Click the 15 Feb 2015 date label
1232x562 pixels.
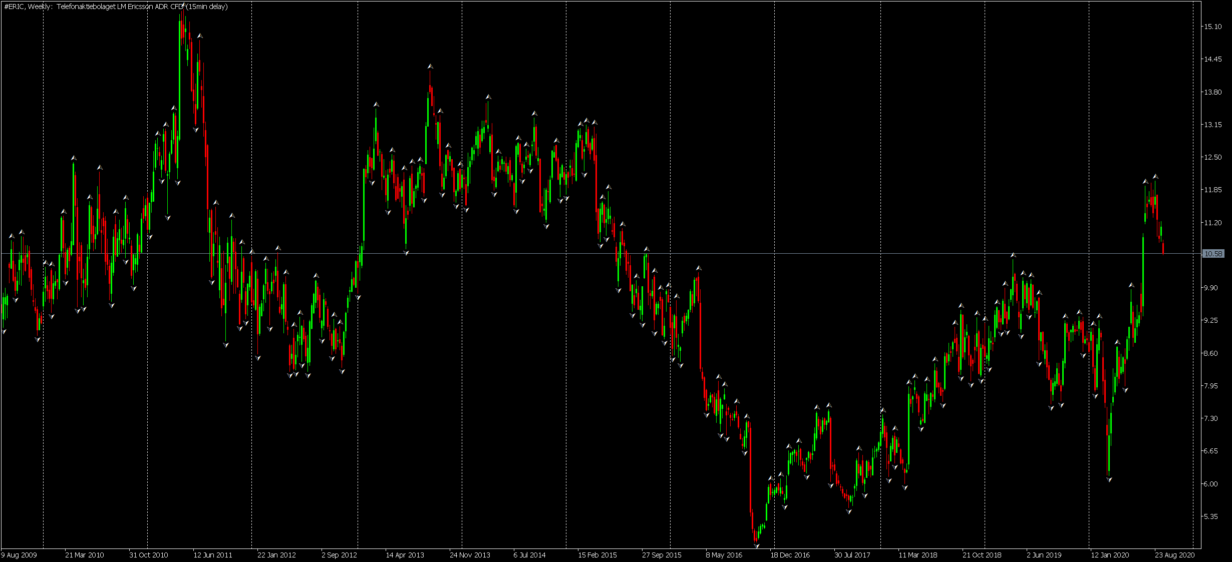[597, 555]
